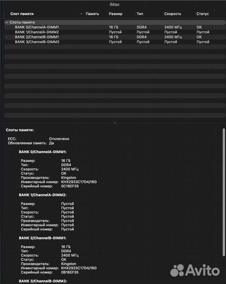Sort by the Память column header

click(93, 14)
